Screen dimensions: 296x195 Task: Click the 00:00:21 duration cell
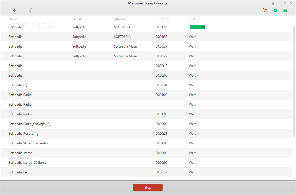pyautogui.click(x=161, y=133)
